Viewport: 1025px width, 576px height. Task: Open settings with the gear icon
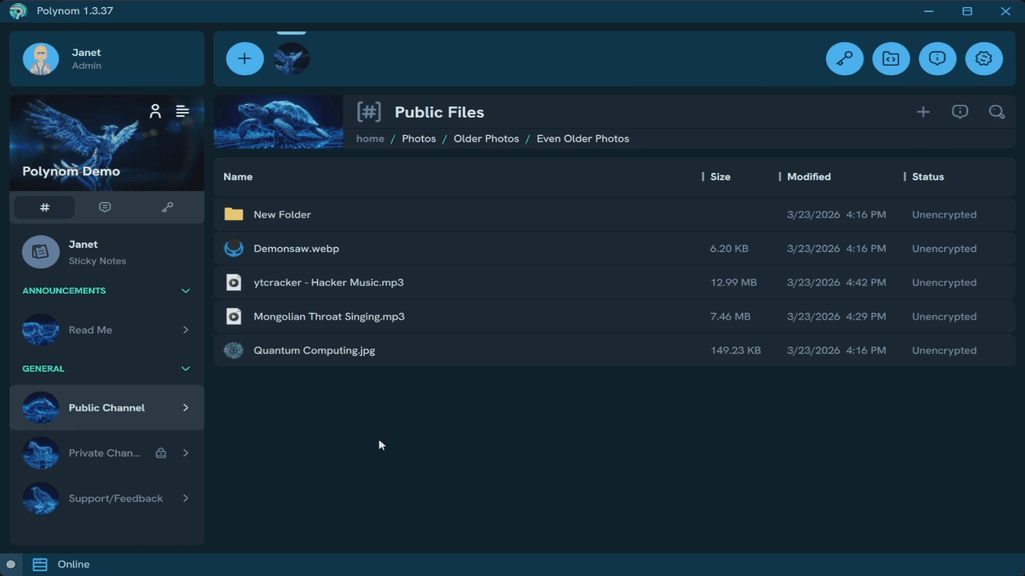click(984, 58)
